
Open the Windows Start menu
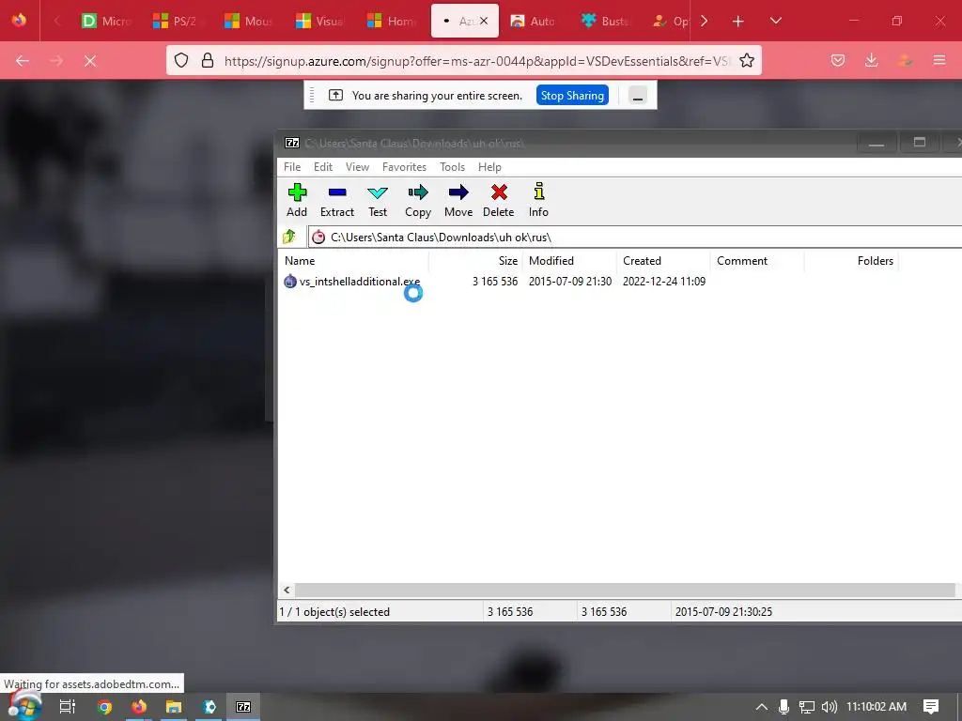point(24,707)
